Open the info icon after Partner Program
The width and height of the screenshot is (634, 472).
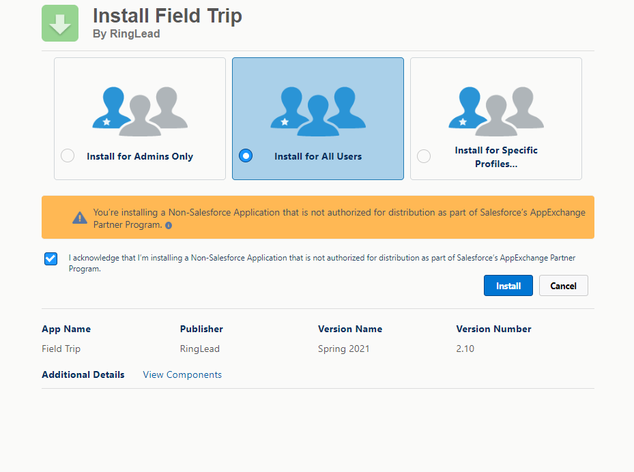(169, 226)
